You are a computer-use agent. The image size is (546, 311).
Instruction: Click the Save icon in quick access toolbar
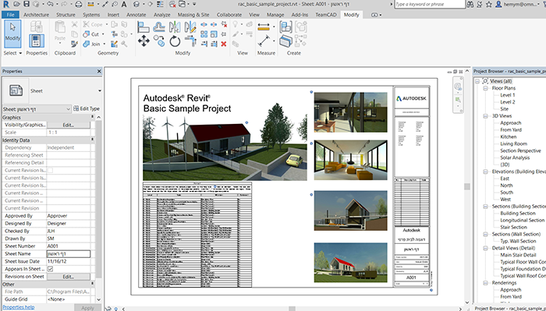coord(27,4)
